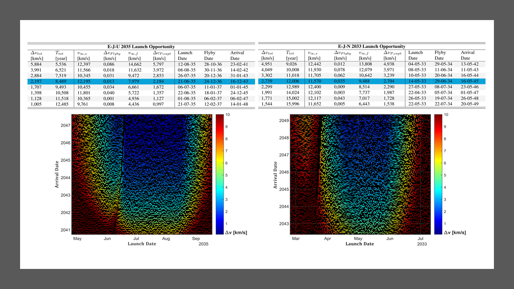
Task: Click the Arrival Date header in the E-J-N table
Action: 468,55
